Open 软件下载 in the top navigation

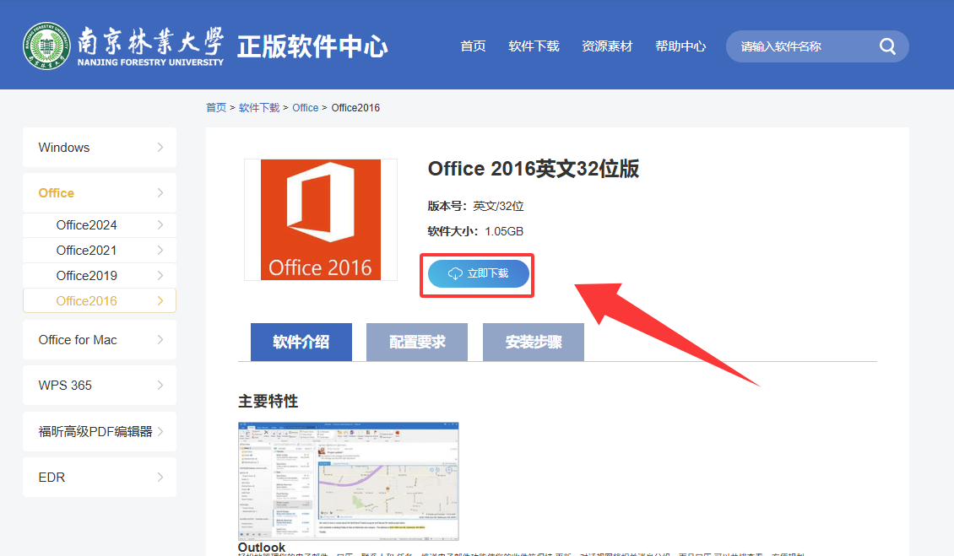click(534, 46)
